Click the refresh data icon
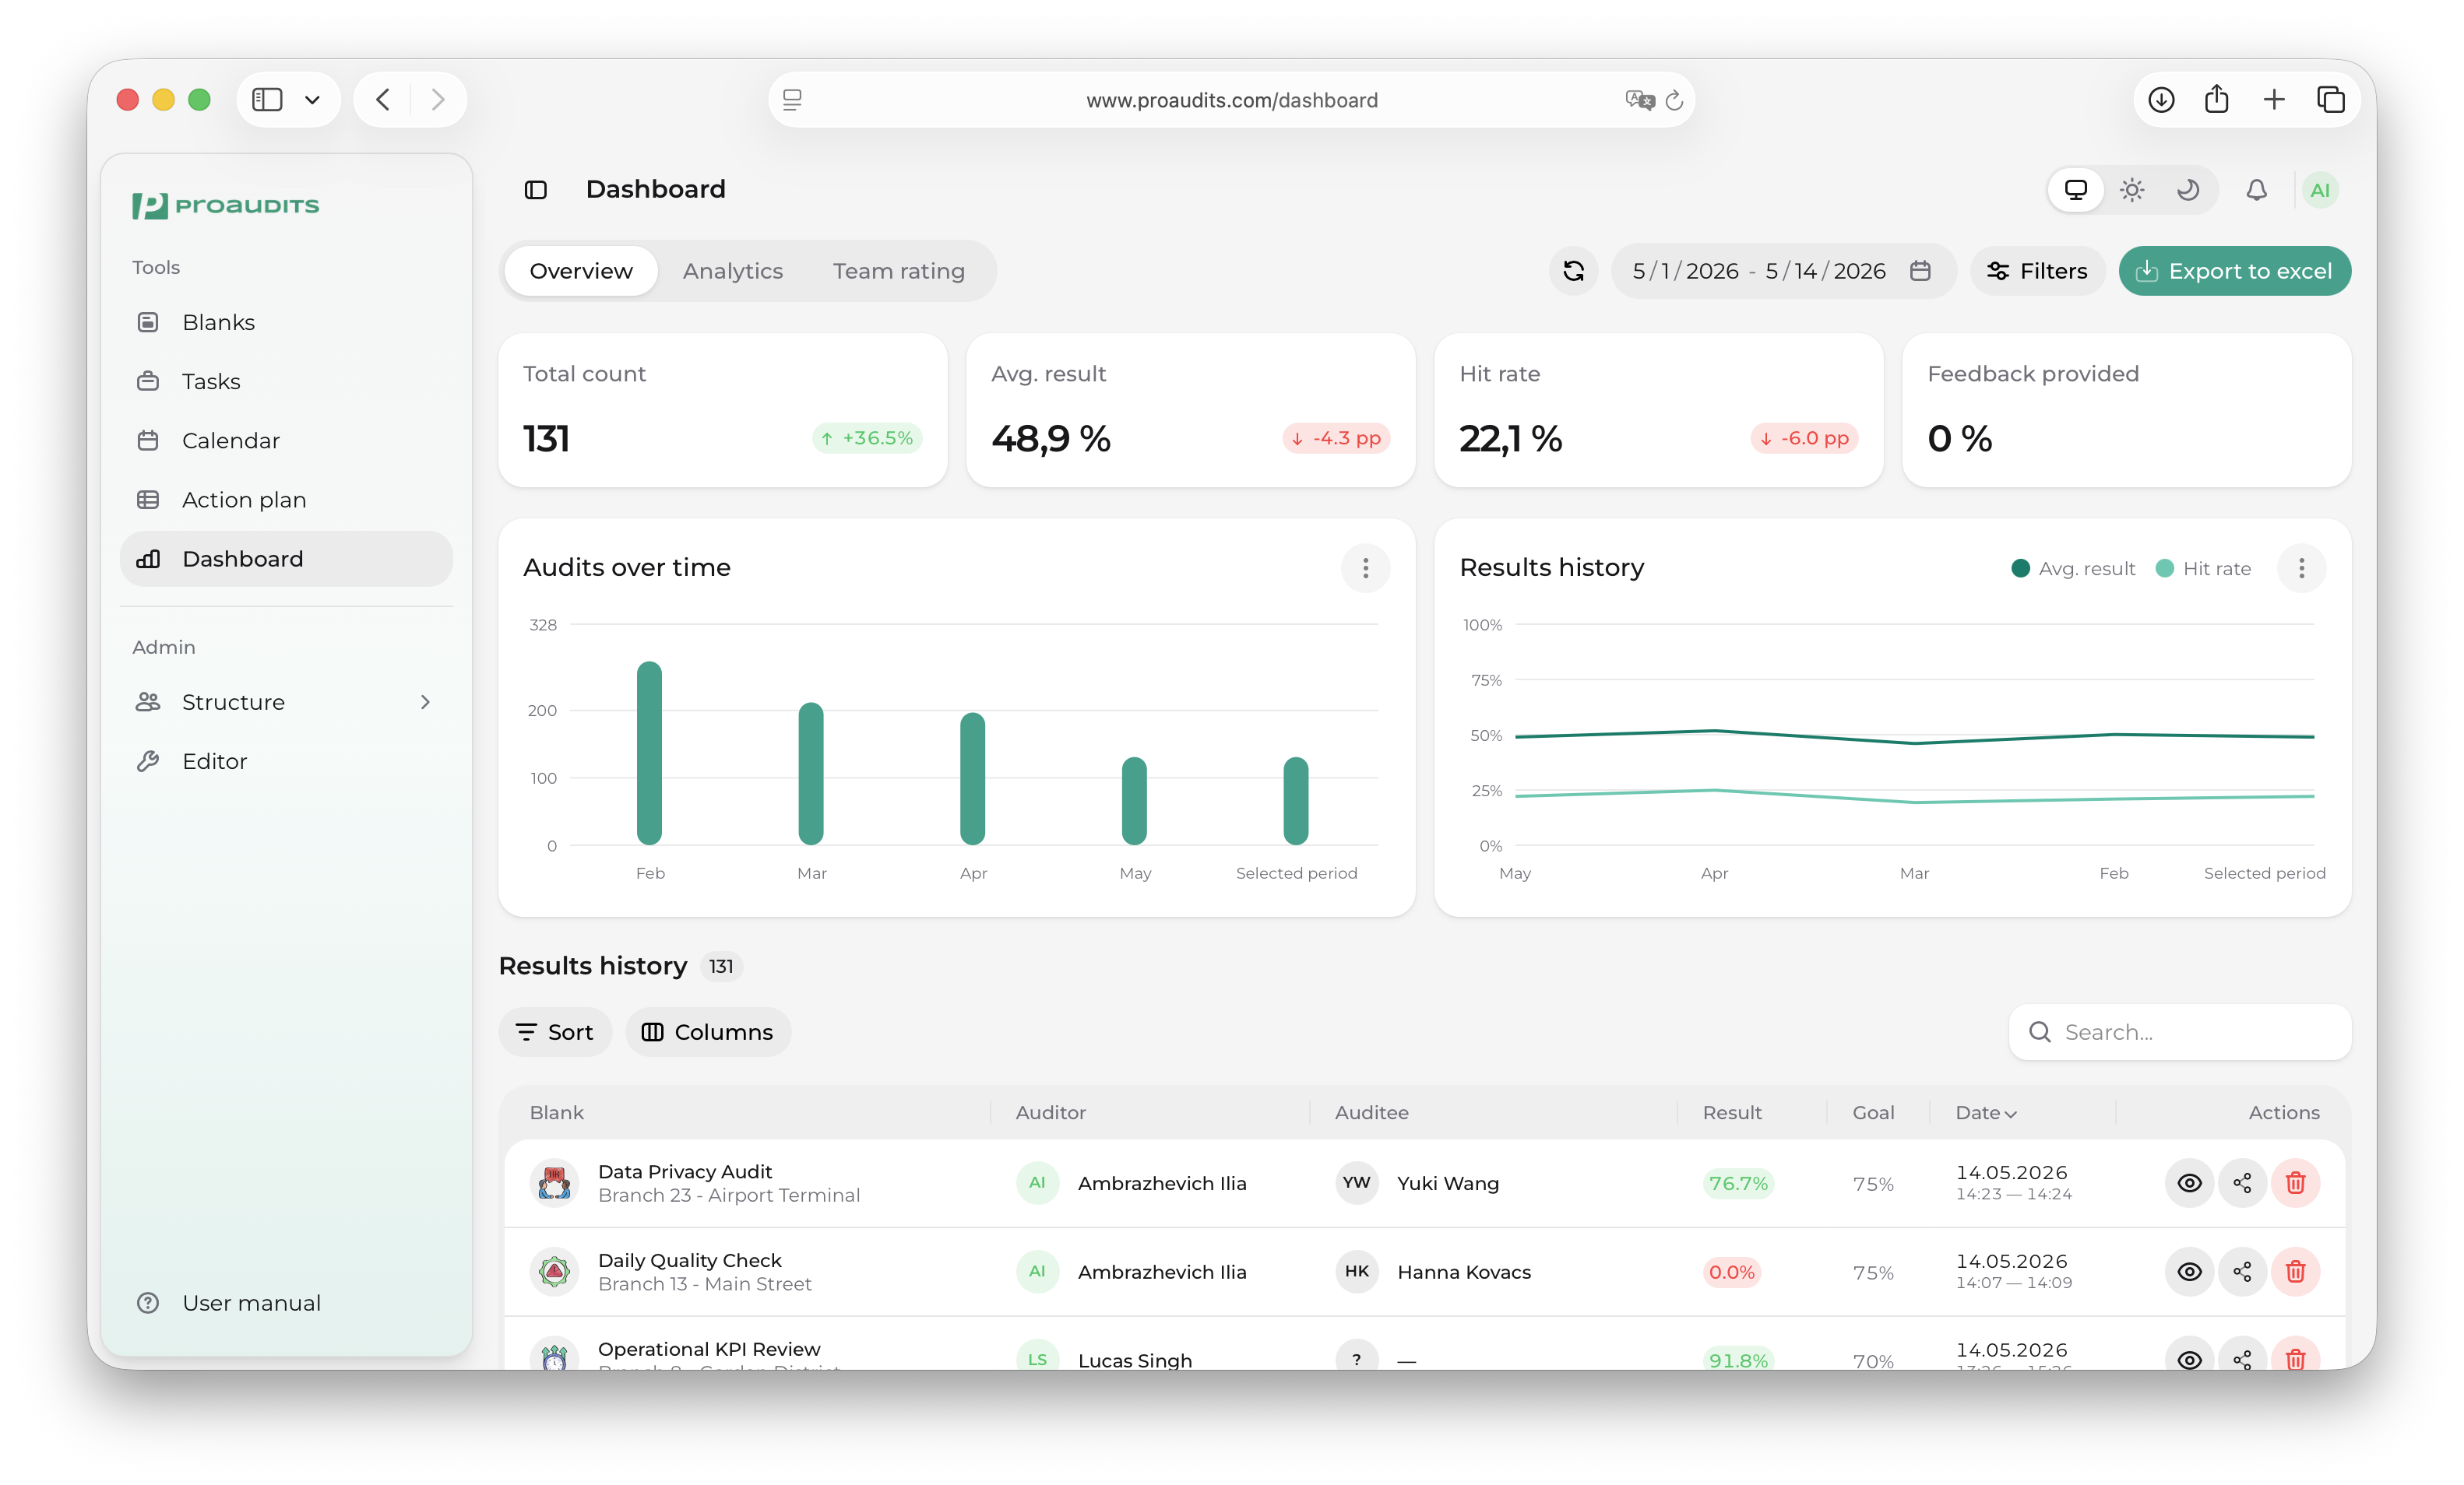Screen dimensions: 2464x1485 tap(1573, 271)
